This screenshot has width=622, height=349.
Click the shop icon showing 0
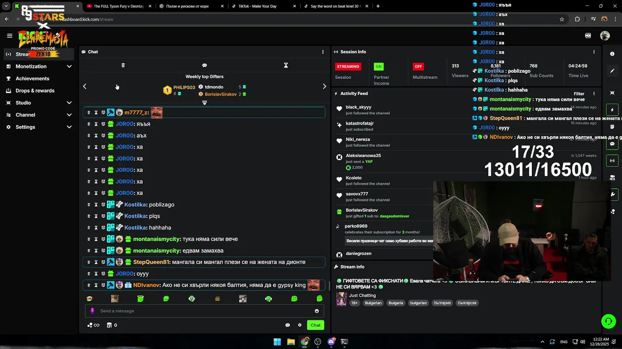click(x=112, y=325)
